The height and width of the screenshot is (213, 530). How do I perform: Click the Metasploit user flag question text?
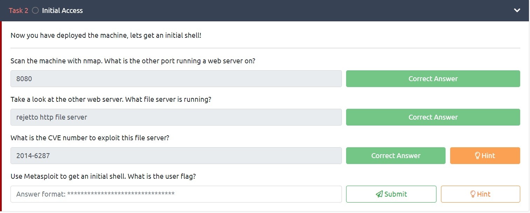point(103,176)
